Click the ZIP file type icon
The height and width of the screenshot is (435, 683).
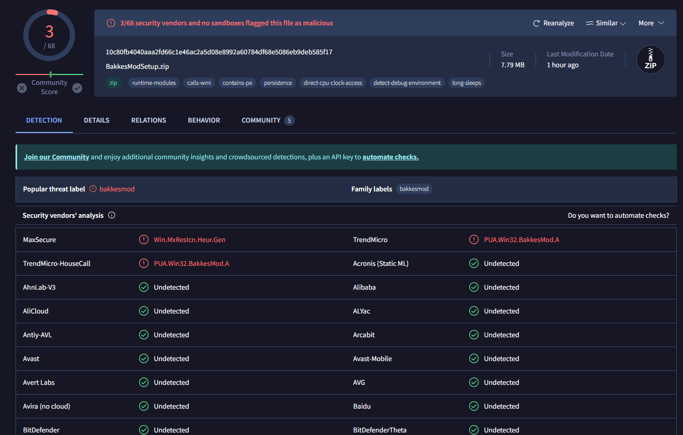coord(650,59)
